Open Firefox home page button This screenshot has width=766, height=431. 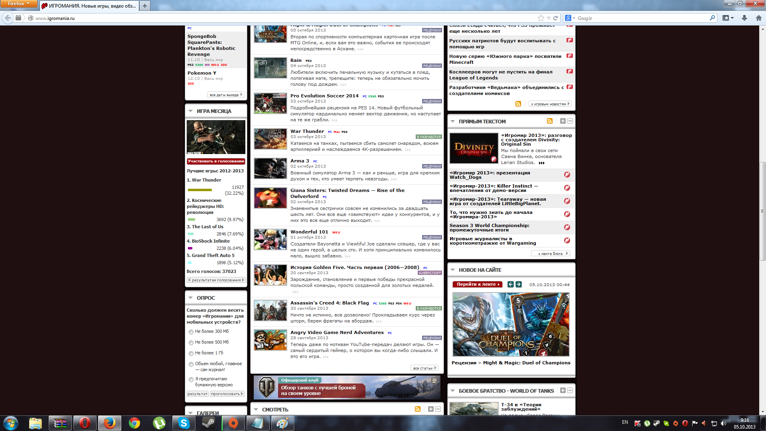pos(758,18)
